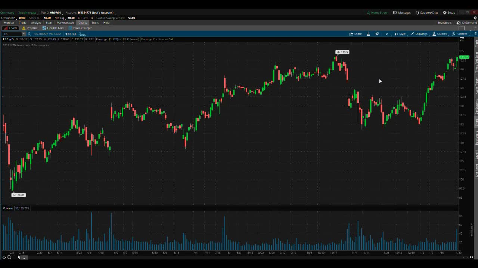This screenshot has height=268, width=478.
Task: Open the Studies dropdown menu
Action: tap(440, 34)
